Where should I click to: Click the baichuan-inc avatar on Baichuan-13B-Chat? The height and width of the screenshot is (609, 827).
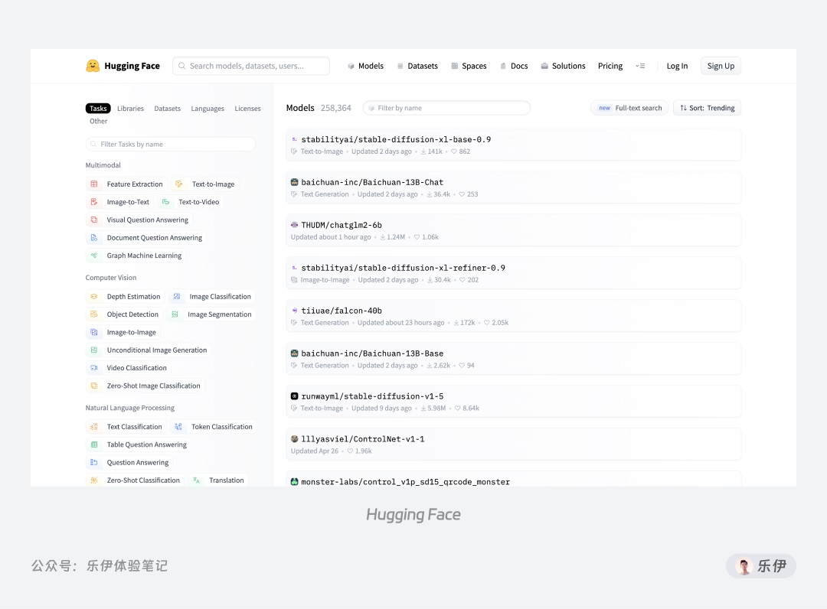point(294,182)
